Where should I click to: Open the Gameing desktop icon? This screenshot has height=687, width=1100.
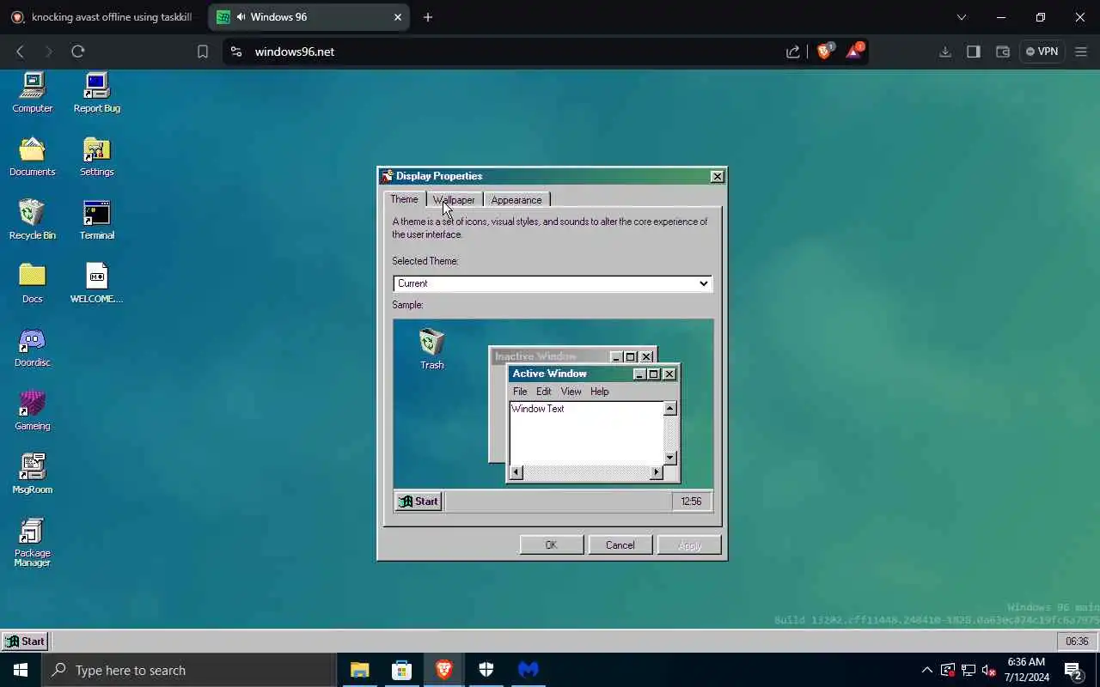pos(32,410)
